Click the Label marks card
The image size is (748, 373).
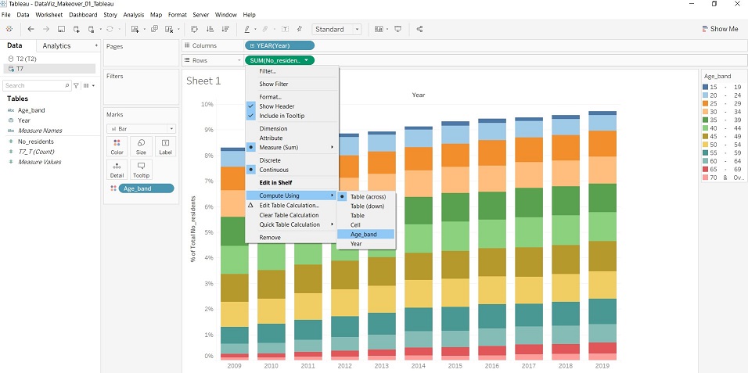[x=165, y=145]
